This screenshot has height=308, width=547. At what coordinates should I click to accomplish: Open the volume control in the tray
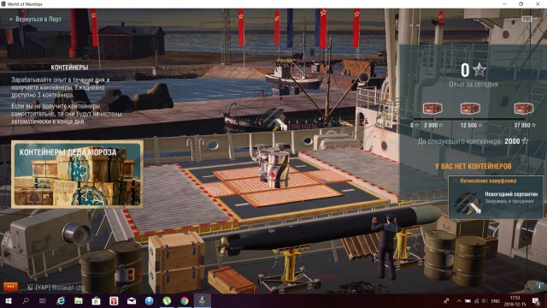click(x=485, y=300)
